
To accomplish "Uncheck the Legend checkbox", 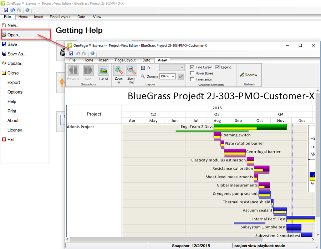I will coord(218,67).
